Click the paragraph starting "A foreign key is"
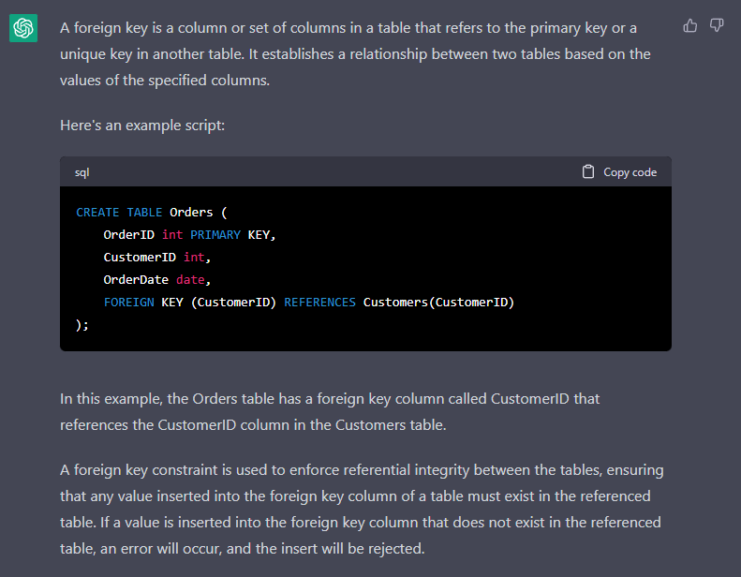The height and width of the screenshot is (577, 741). 356,54
